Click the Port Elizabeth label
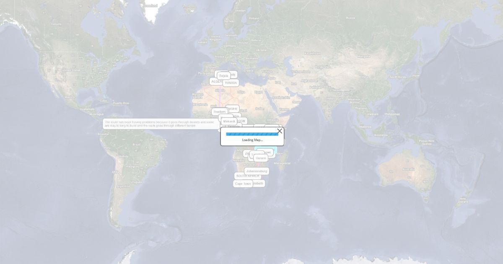 (x=259, y=184)
